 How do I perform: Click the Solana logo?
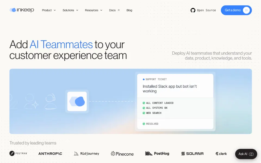pyautogui.click(x=192, y=153)
